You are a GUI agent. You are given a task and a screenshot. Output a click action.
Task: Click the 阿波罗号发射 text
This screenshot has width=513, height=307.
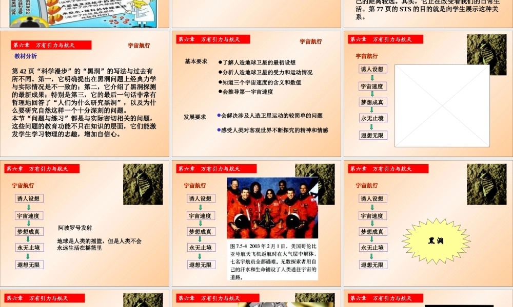(75, 228)
